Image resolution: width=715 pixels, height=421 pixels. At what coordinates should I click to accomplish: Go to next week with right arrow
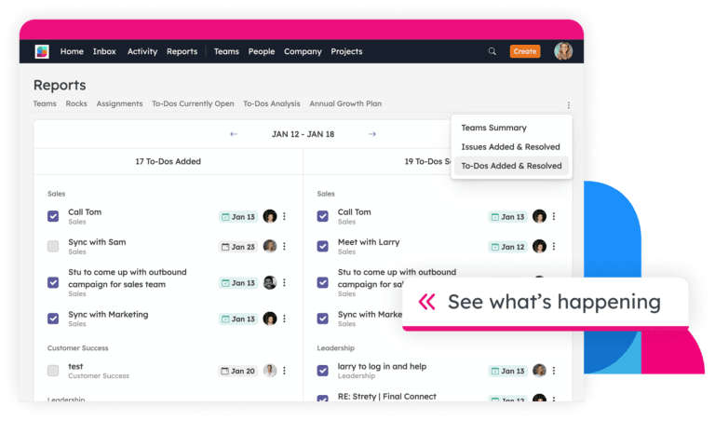(371, 134)
